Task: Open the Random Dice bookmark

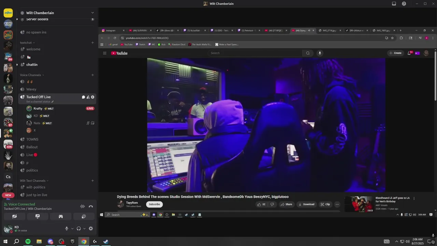Action: [x=177, y=44]
